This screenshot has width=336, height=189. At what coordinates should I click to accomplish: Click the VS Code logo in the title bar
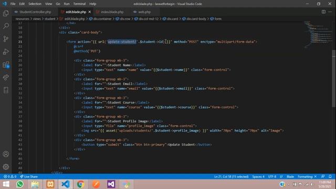click(5, 4)
